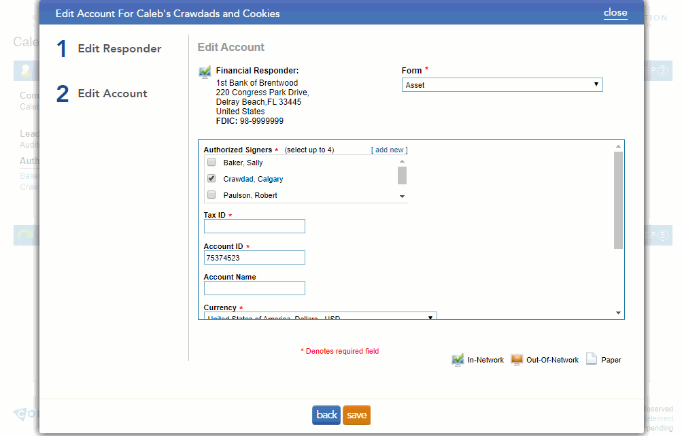The image size is (682, 436).
Task: Enable Paulson, Robert as a signer
Action: (x=211, y=195)
